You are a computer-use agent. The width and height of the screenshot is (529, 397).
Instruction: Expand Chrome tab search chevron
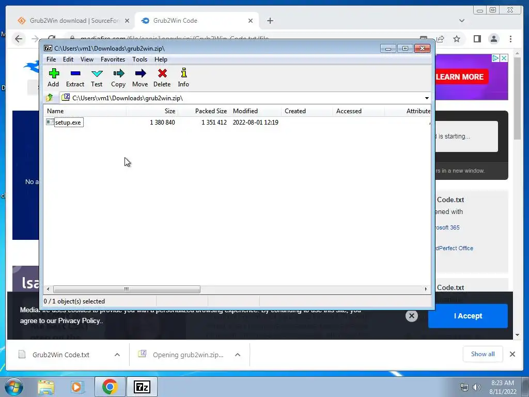tap(462, 21)
